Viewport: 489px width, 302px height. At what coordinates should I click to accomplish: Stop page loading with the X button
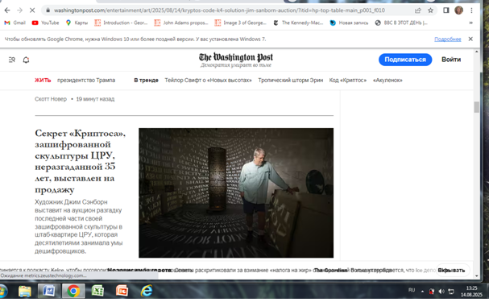pyautogui.click(x=32, y=10)
